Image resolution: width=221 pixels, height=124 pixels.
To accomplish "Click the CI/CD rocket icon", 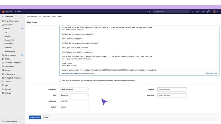I will click(x=3, y=59).
